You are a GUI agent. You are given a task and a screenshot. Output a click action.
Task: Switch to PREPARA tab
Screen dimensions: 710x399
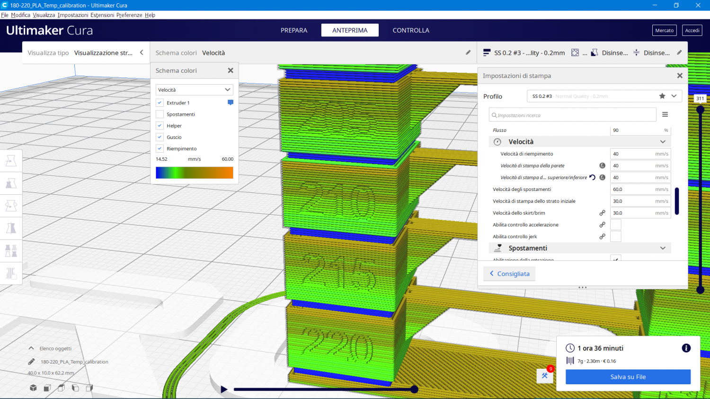294,30
